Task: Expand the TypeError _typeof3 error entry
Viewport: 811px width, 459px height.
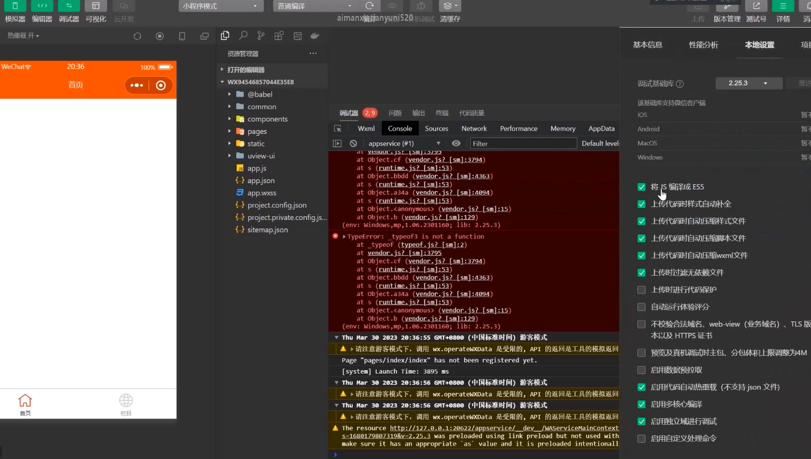Action: click(x=344, y=237)
